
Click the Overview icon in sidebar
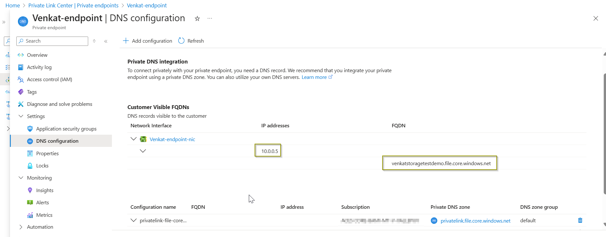(21, 55)
